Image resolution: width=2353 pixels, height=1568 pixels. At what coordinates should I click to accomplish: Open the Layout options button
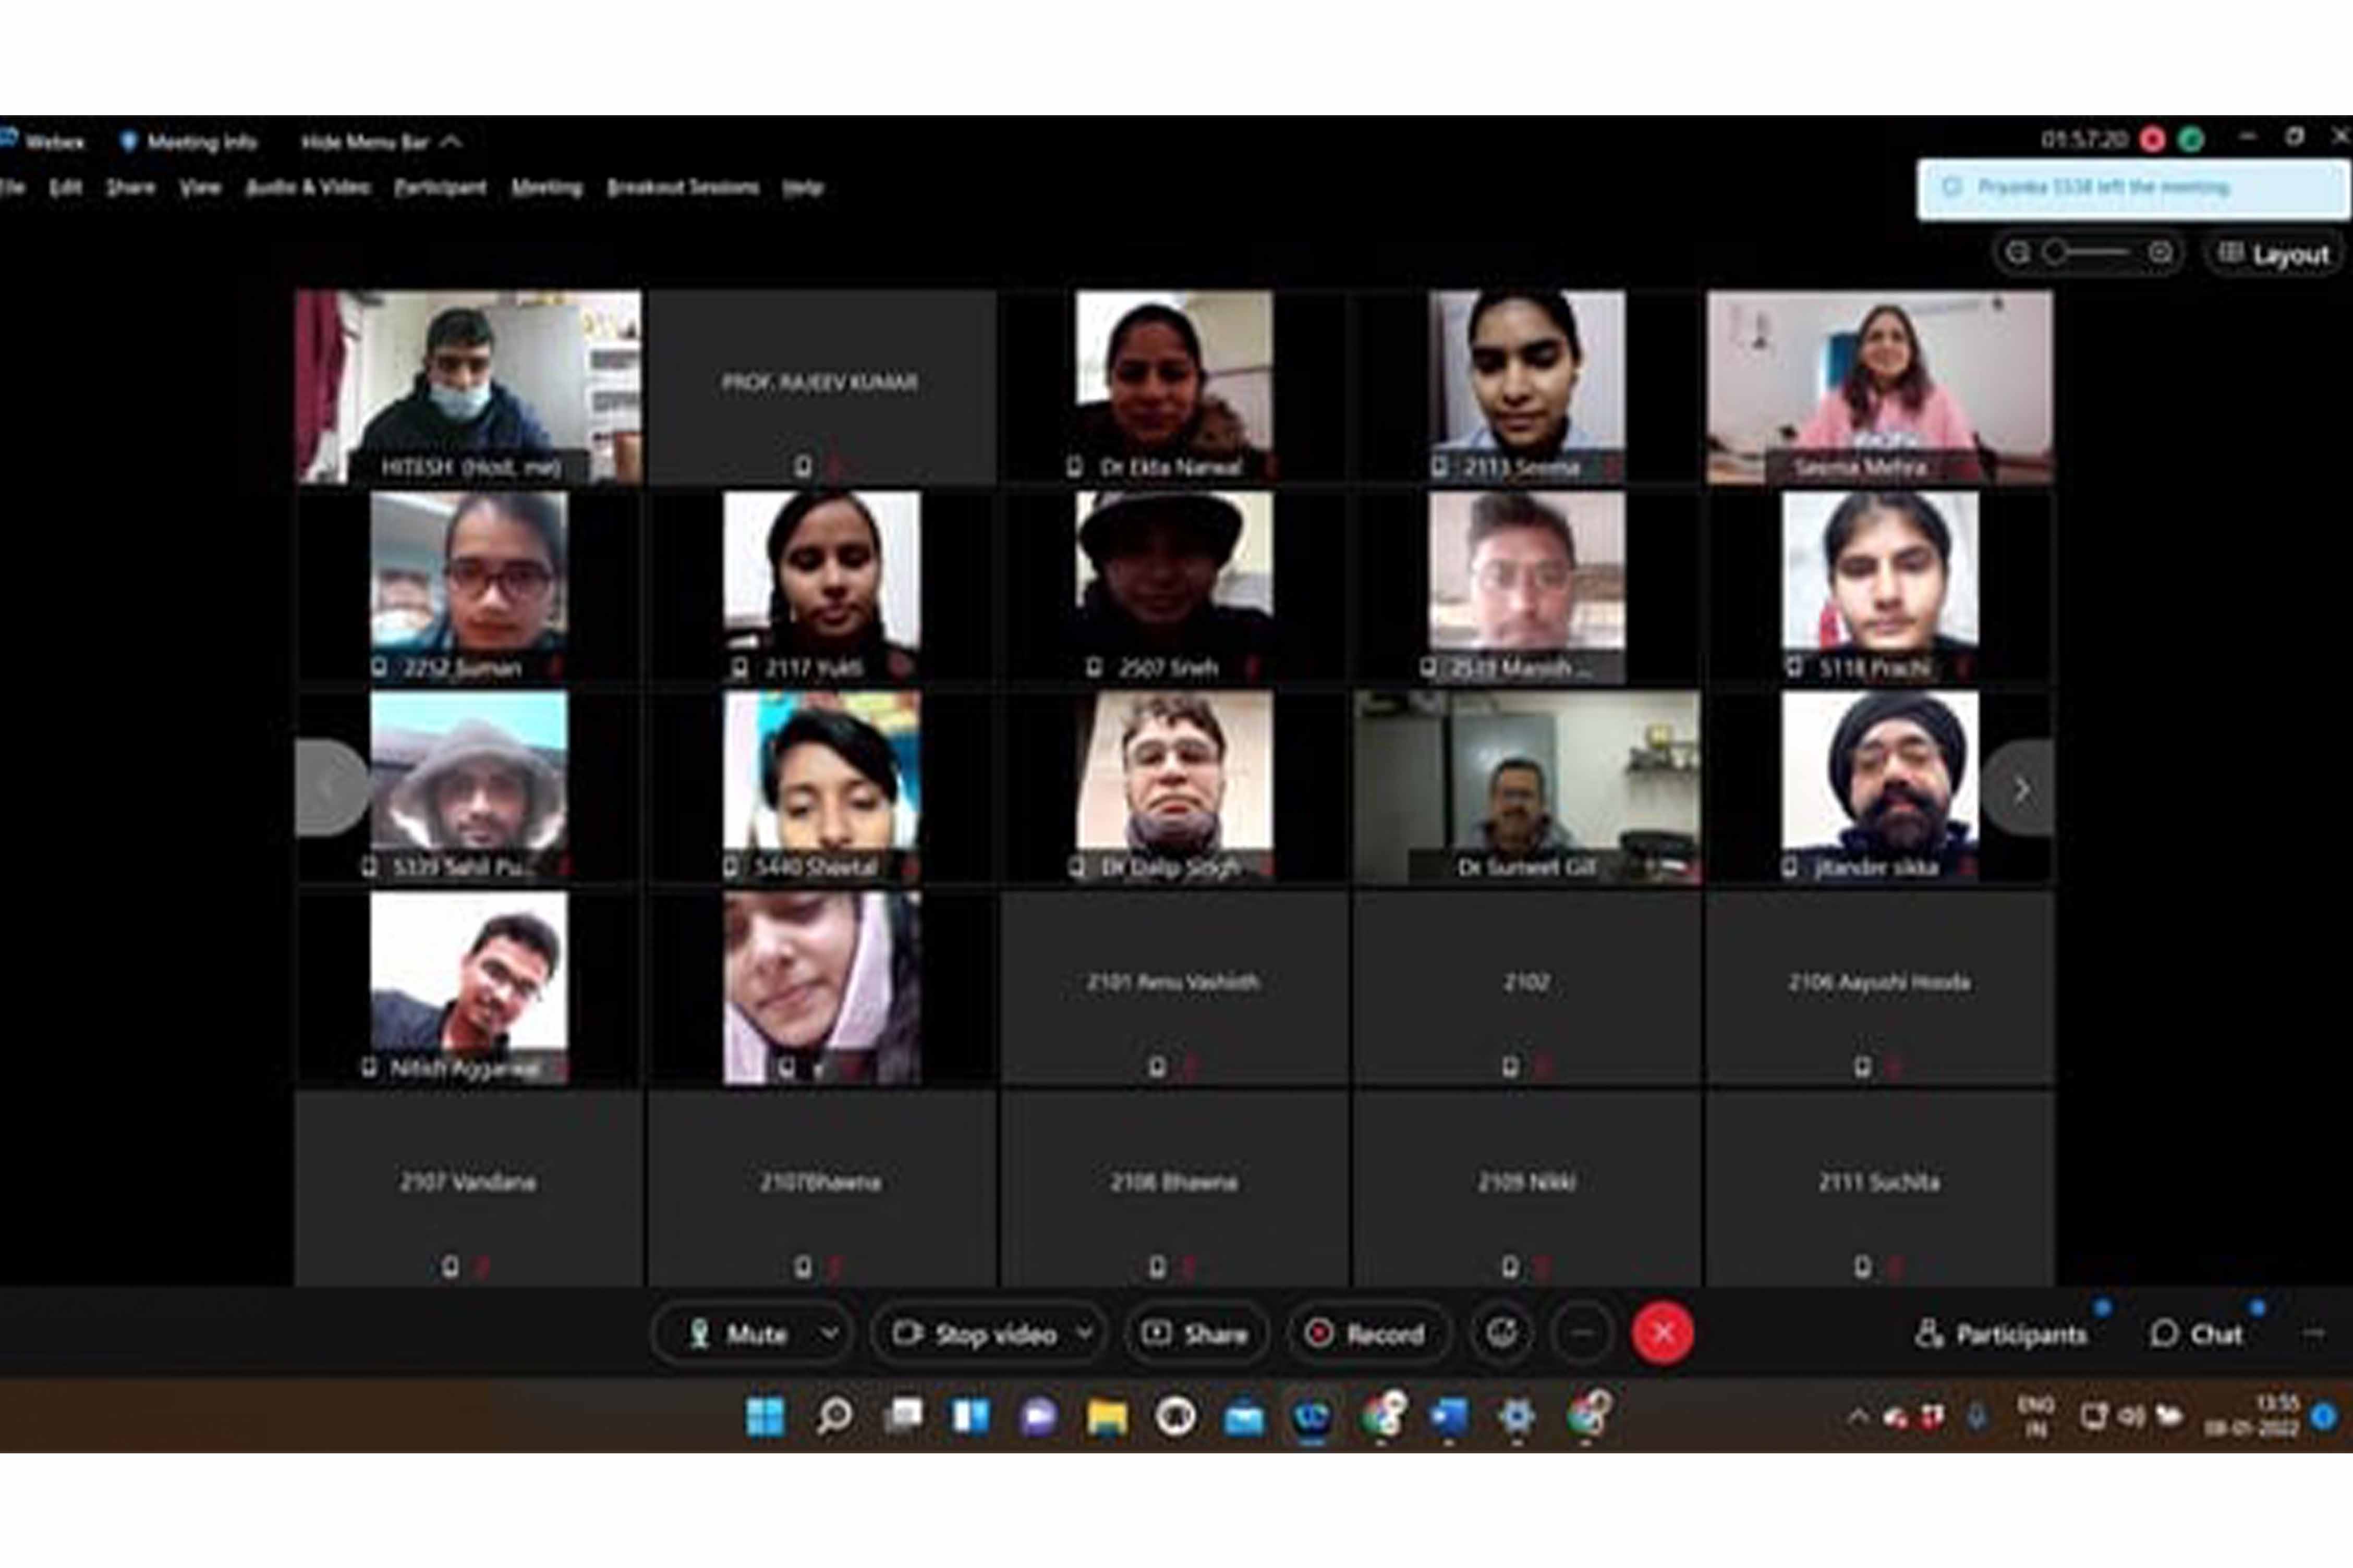click(2275, 254)
